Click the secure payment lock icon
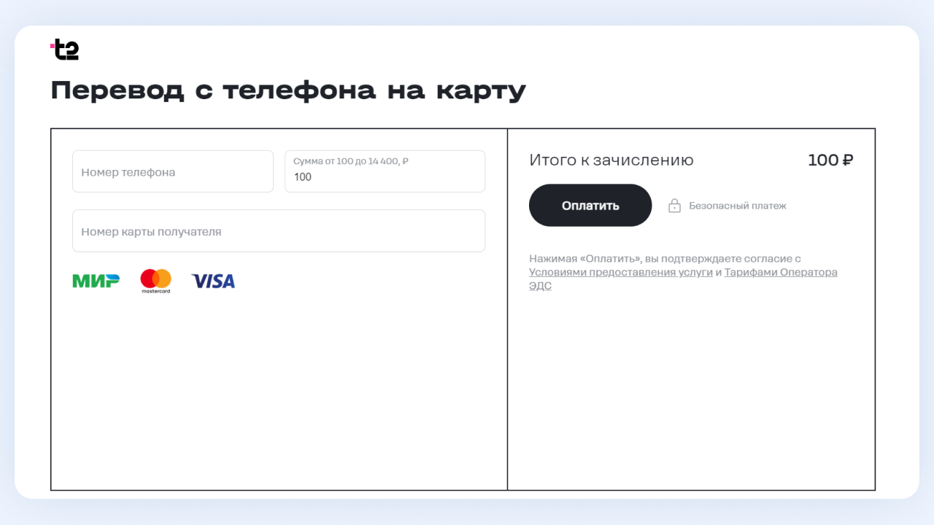 (674, 206)
